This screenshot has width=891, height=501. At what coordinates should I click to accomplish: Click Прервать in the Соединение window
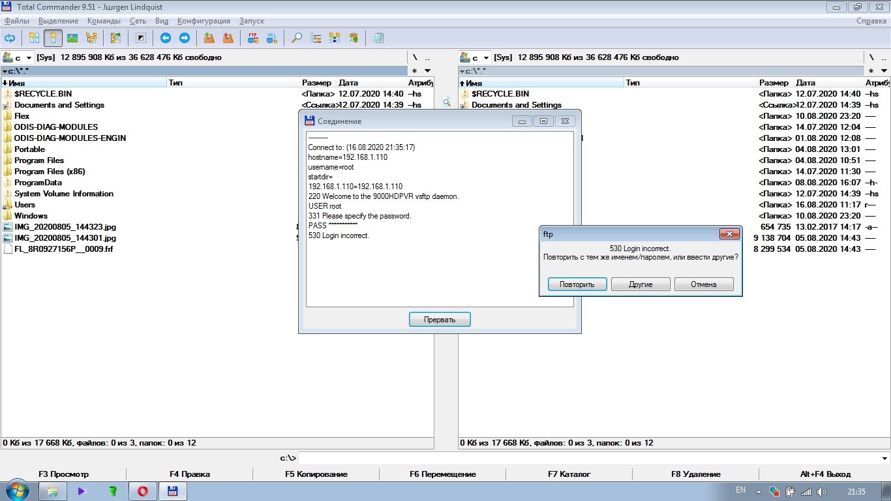440,320
